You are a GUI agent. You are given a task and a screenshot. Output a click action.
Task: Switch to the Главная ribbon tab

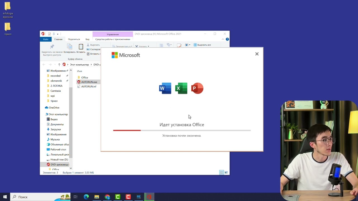point(58,39)
